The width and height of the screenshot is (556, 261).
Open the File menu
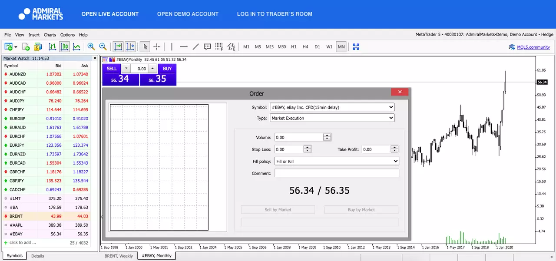click(x=8, y=35)
